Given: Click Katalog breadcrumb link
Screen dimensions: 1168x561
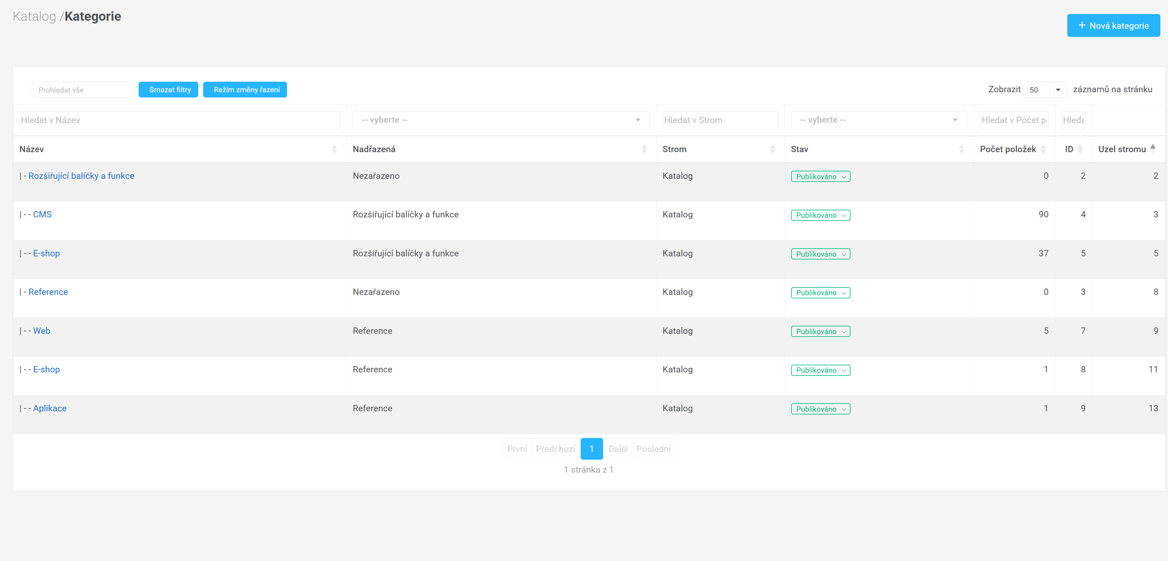Looking at the screenshot, I should tap(34, 16).
